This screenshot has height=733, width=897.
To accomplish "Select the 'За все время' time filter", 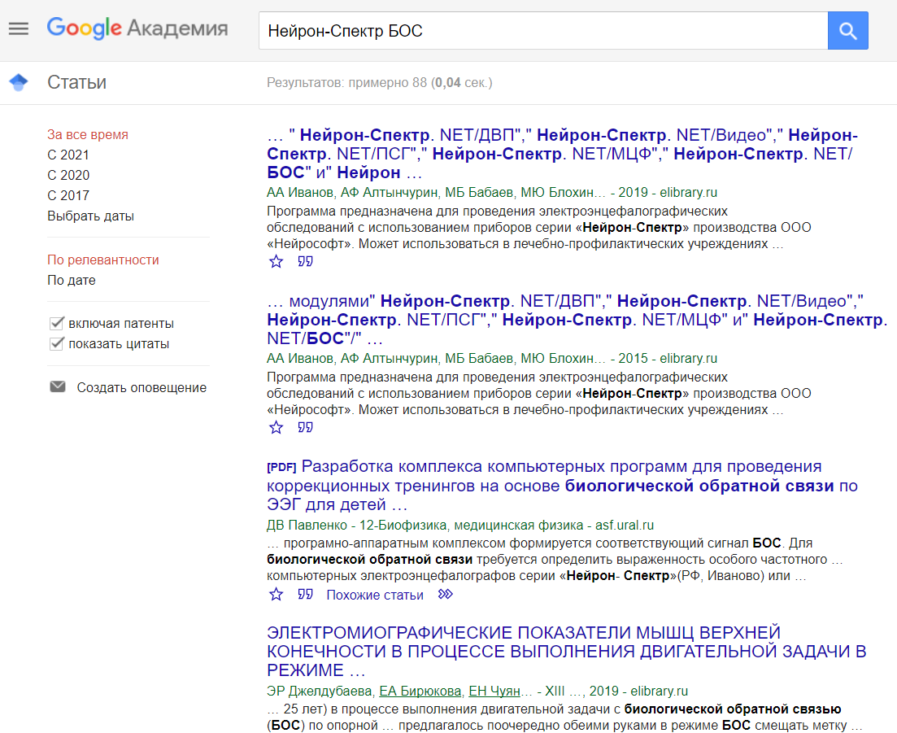I will 88,134.
